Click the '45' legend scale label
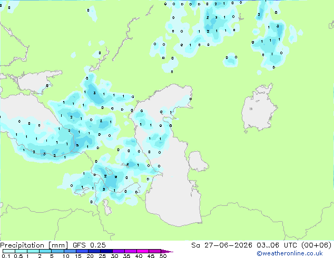Image resolution: width=334 pixels, height=258 pixels. pyautogui.click(x=151, y=256)
